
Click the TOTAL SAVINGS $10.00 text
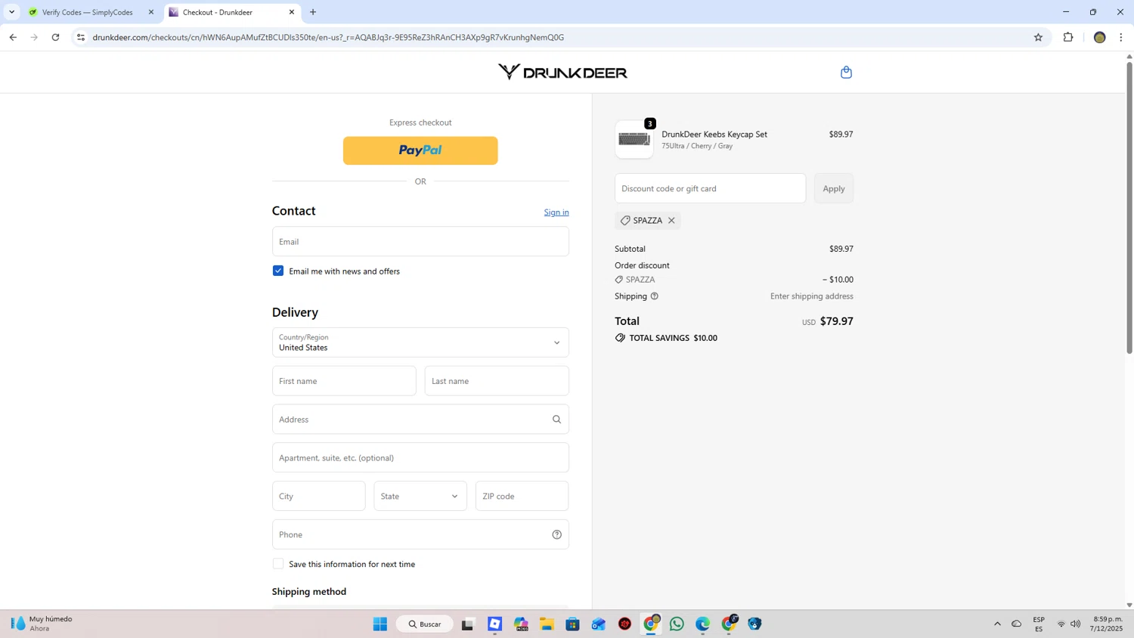pos(673,338)
